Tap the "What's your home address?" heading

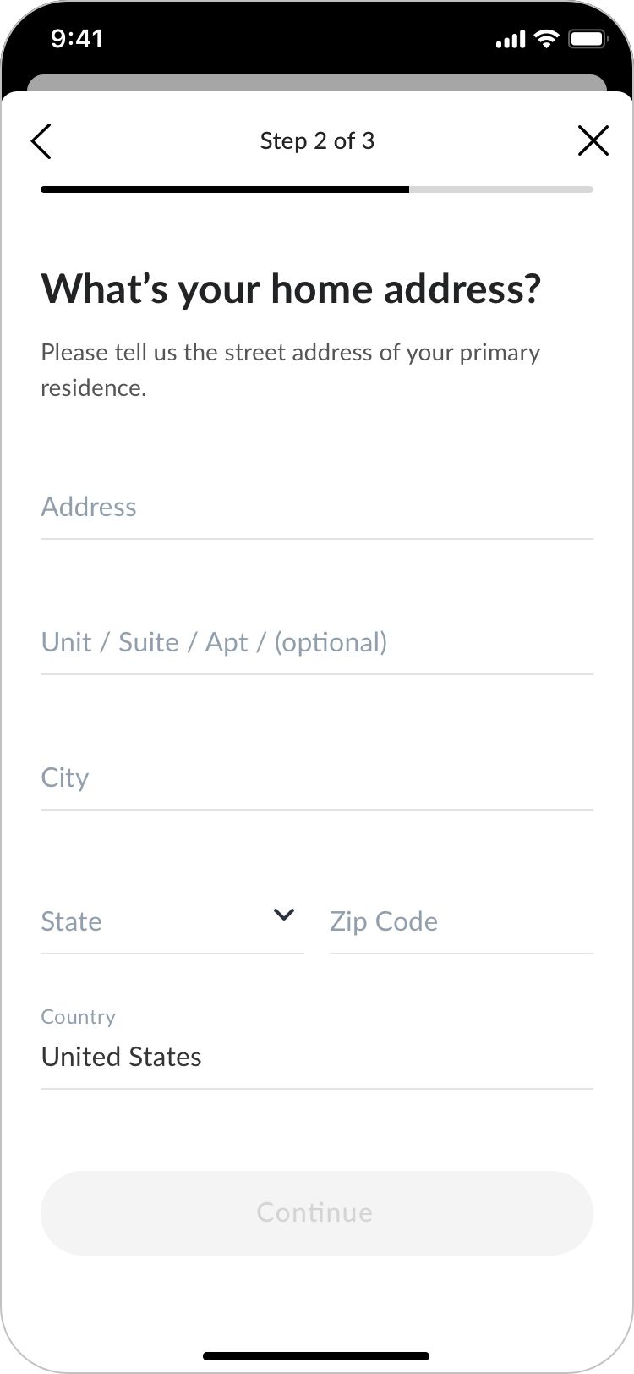291,289
